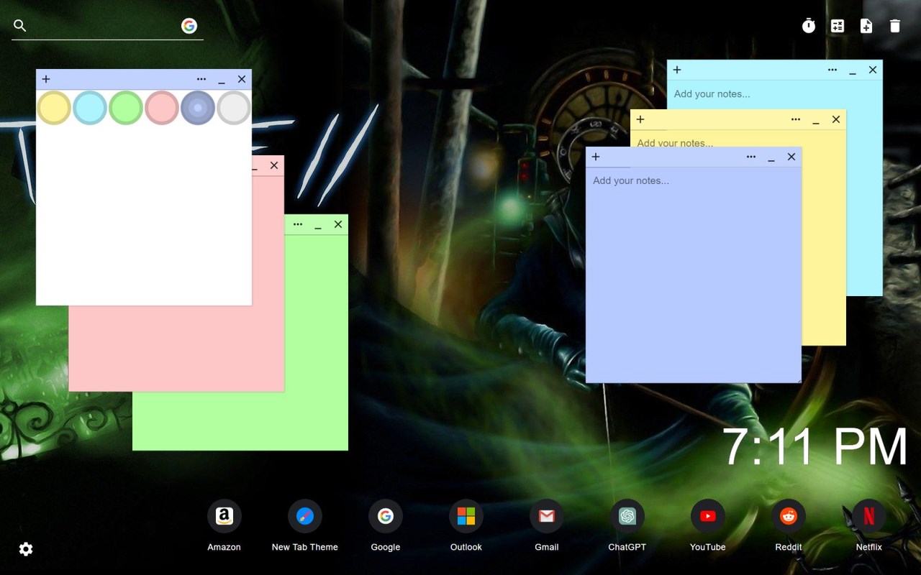The width and height of the screenshot is (921, 575).
Task: Open the stopwatch timer tool
Action: coord(809,26)
